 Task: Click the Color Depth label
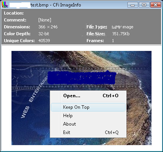pyautogui.click(x=17, y=34)
